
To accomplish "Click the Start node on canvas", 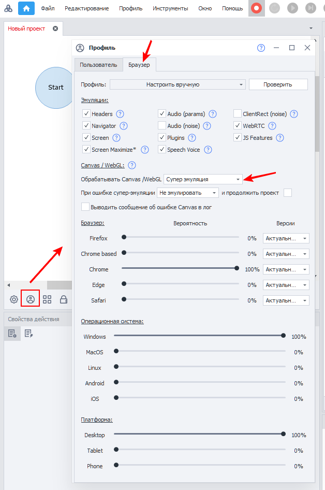I will (55, 88).
